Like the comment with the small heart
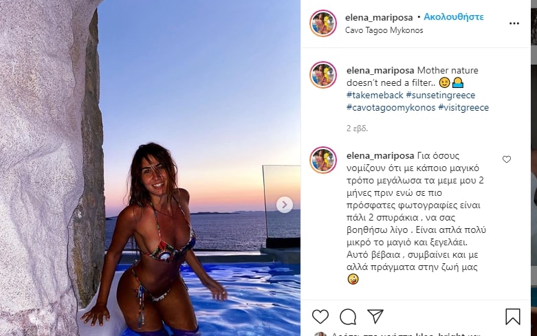This screenshot has height=336, width=537. [x=507, y=159]
